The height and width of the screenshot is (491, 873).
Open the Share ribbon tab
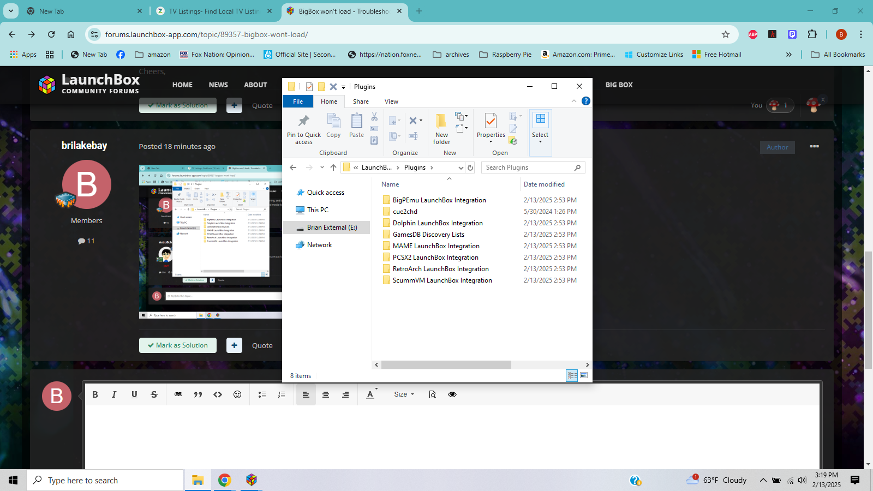coord(361,101)
